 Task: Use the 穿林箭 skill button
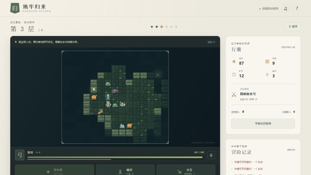coord(54,170)
